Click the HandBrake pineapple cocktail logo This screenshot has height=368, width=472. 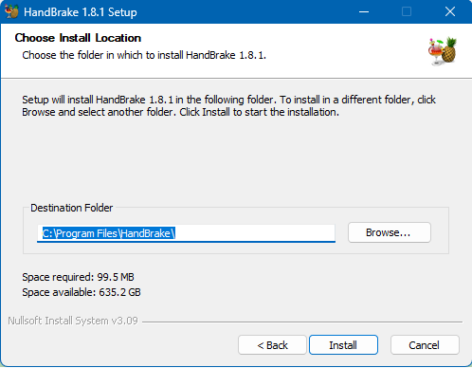tap(443, 51)
